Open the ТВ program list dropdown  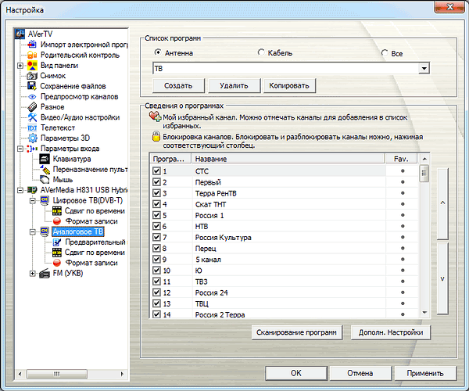(x=424, y=69)
